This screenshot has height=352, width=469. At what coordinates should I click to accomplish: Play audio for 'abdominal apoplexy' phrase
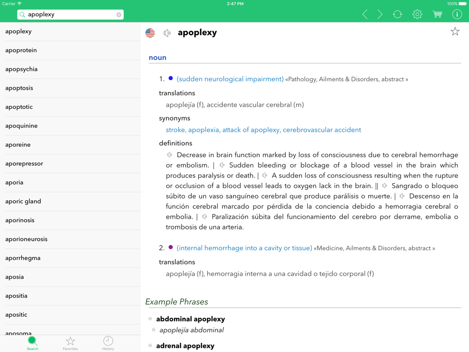pos(151,319)
